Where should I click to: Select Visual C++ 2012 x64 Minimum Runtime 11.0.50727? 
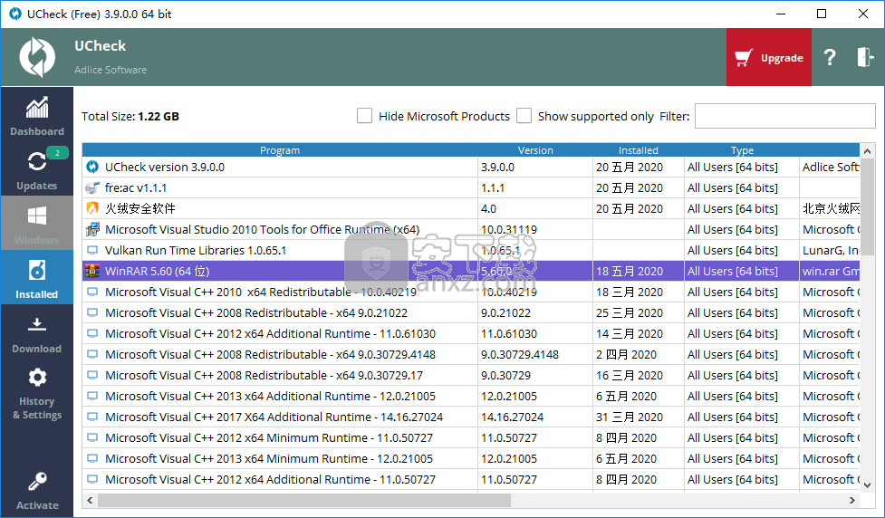pyautogui.click(x=471, y=438)
